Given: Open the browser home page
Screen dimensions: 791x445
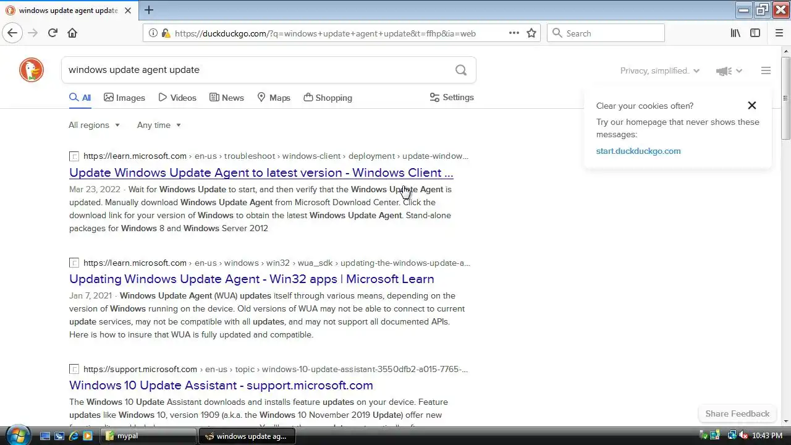Looking at the screenshot, I should click(72, 33).
